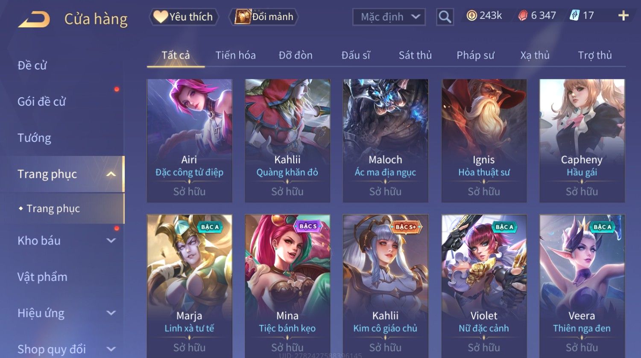
Task: Switch to the Pháp sư tab
Action: 475,55
